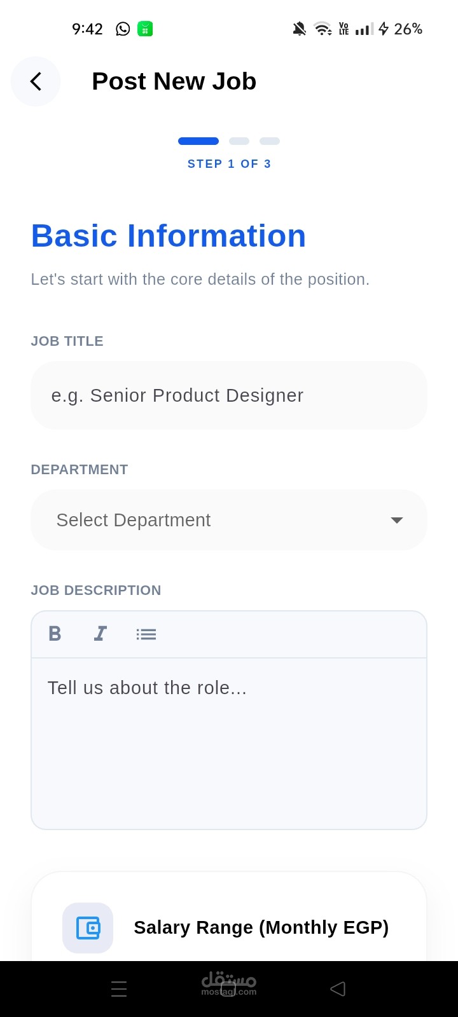This screenshot has width=458, height=1017.
Task: Tap the green app notification icon
Action: coord(145,29)
